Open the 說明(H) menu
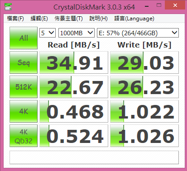 coord(98,19)
